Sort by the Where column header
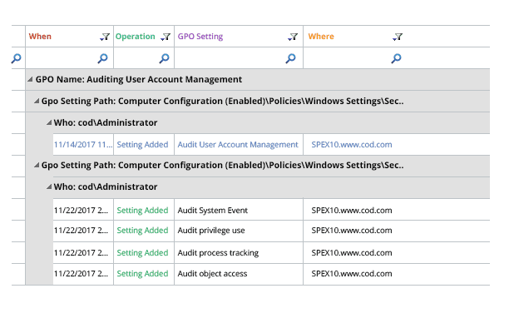 [321, 37]
